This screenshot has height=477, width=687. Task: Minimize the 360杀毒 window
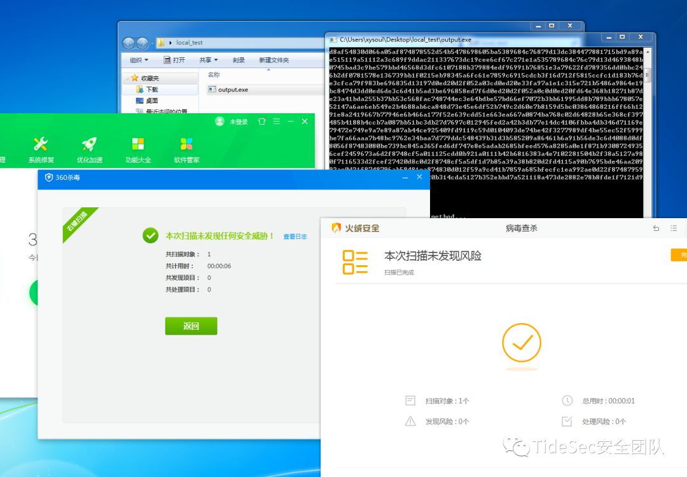[405, 177]
